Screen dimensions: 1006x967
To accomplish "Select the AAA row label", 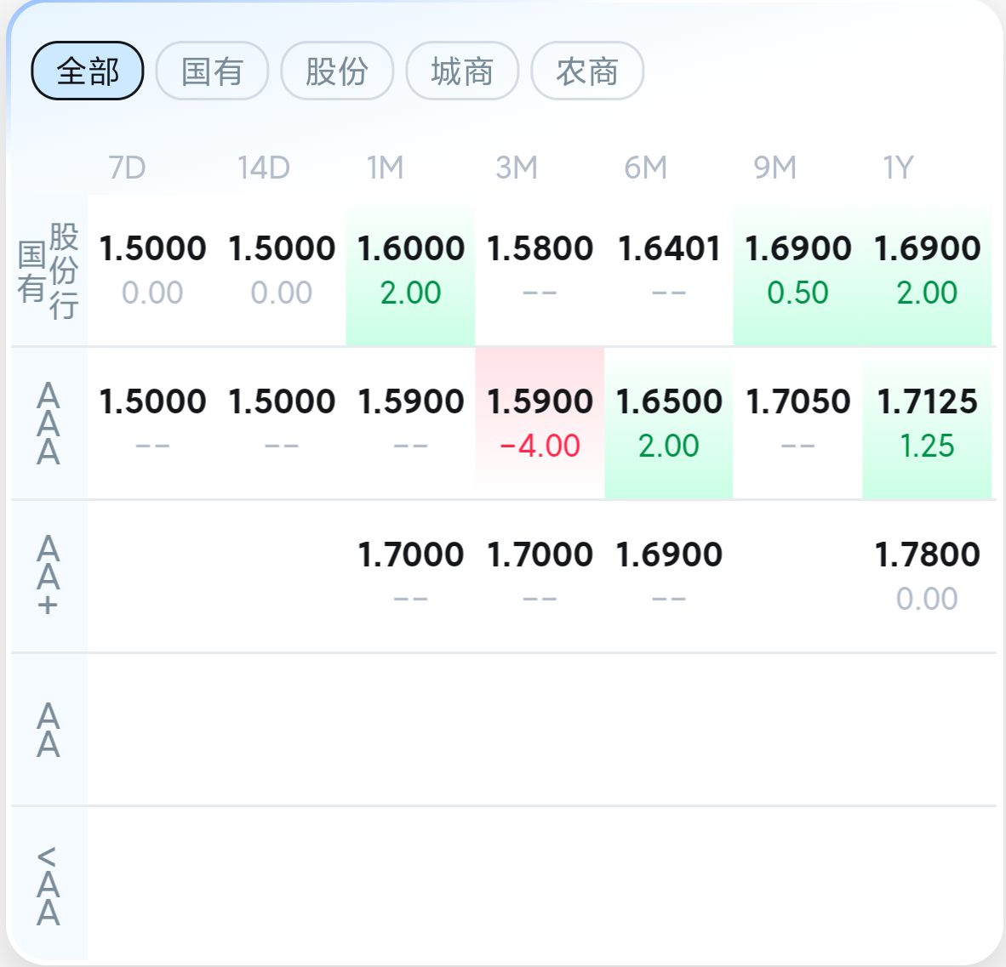I will (49, 424).
